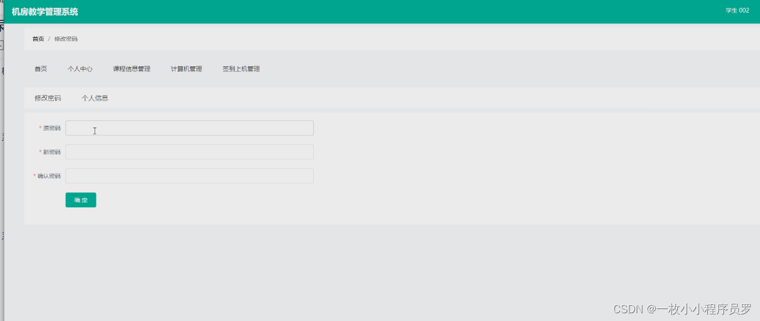Click the 学生 002 user label

[x=737, y=10]
